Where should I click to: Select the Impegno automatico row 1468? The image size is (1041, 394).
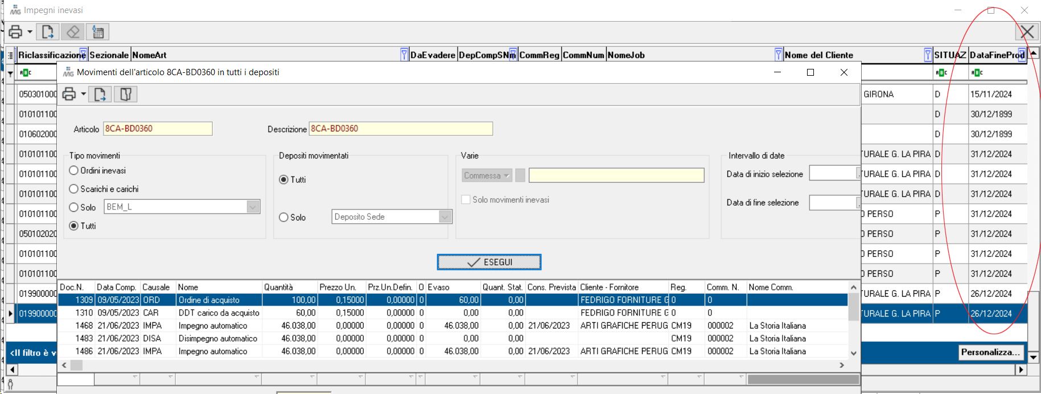[x=453, y=326]
